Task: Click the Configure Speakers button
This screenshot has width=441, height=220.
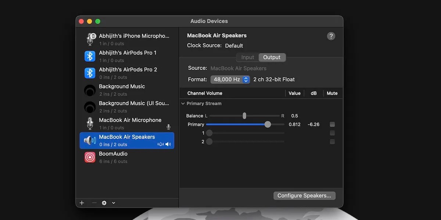Action: (x=304, y=195)
